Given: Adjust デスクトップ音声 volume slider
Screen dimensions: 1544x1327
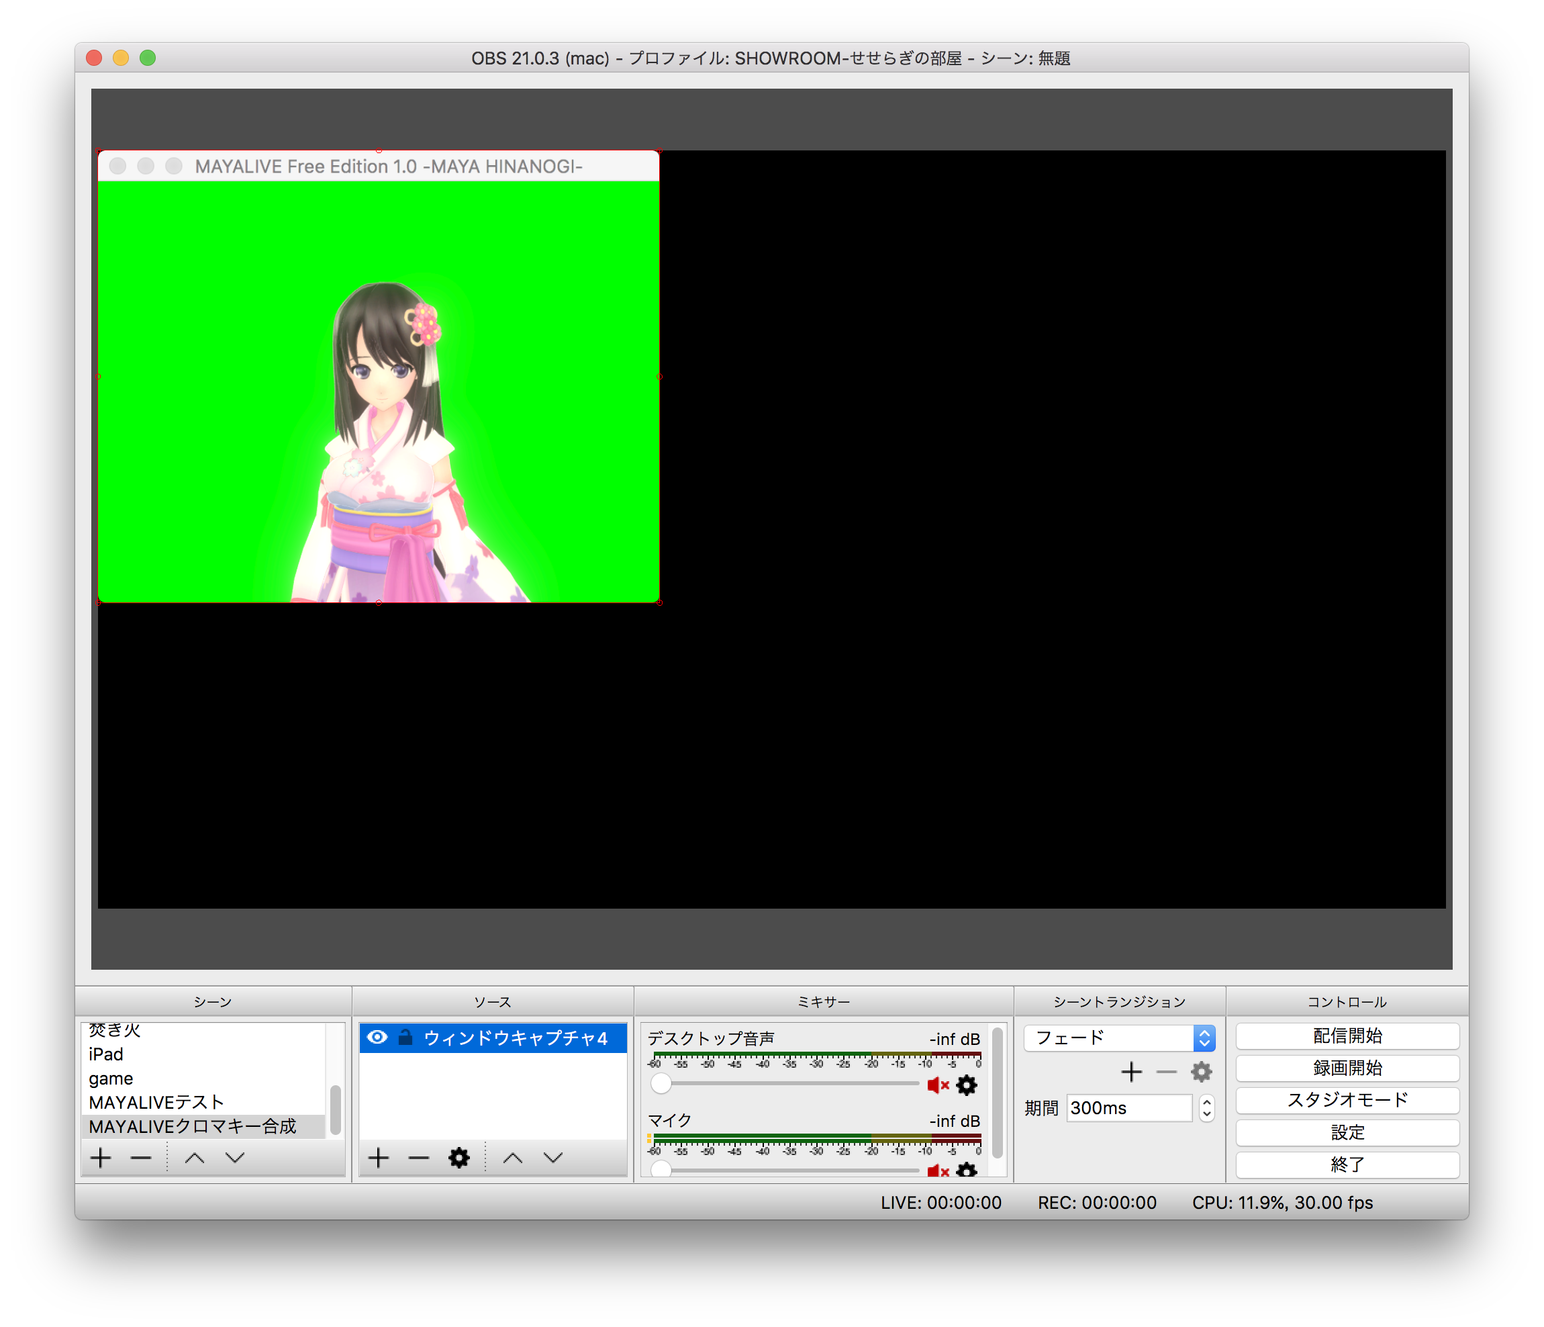Looking at the screenshot, I should [x=784, y=1083].
